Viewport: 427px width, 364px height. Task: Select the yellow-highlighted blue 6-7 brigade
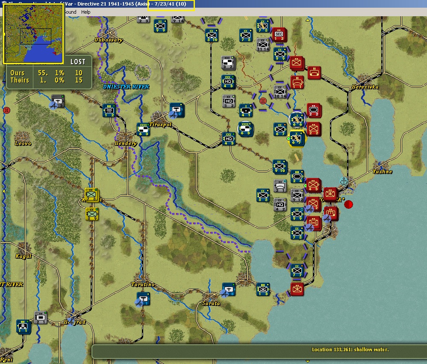[x=297, y=139]
